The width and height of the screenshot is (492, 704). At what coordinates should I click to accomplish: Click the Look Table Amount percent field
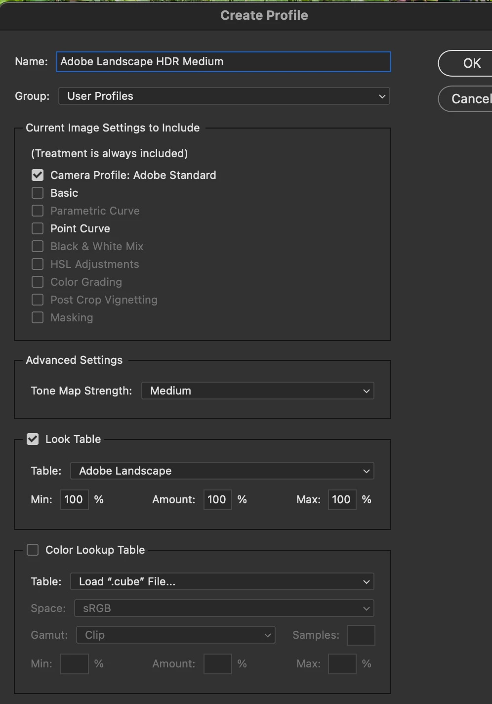[217, 499]
